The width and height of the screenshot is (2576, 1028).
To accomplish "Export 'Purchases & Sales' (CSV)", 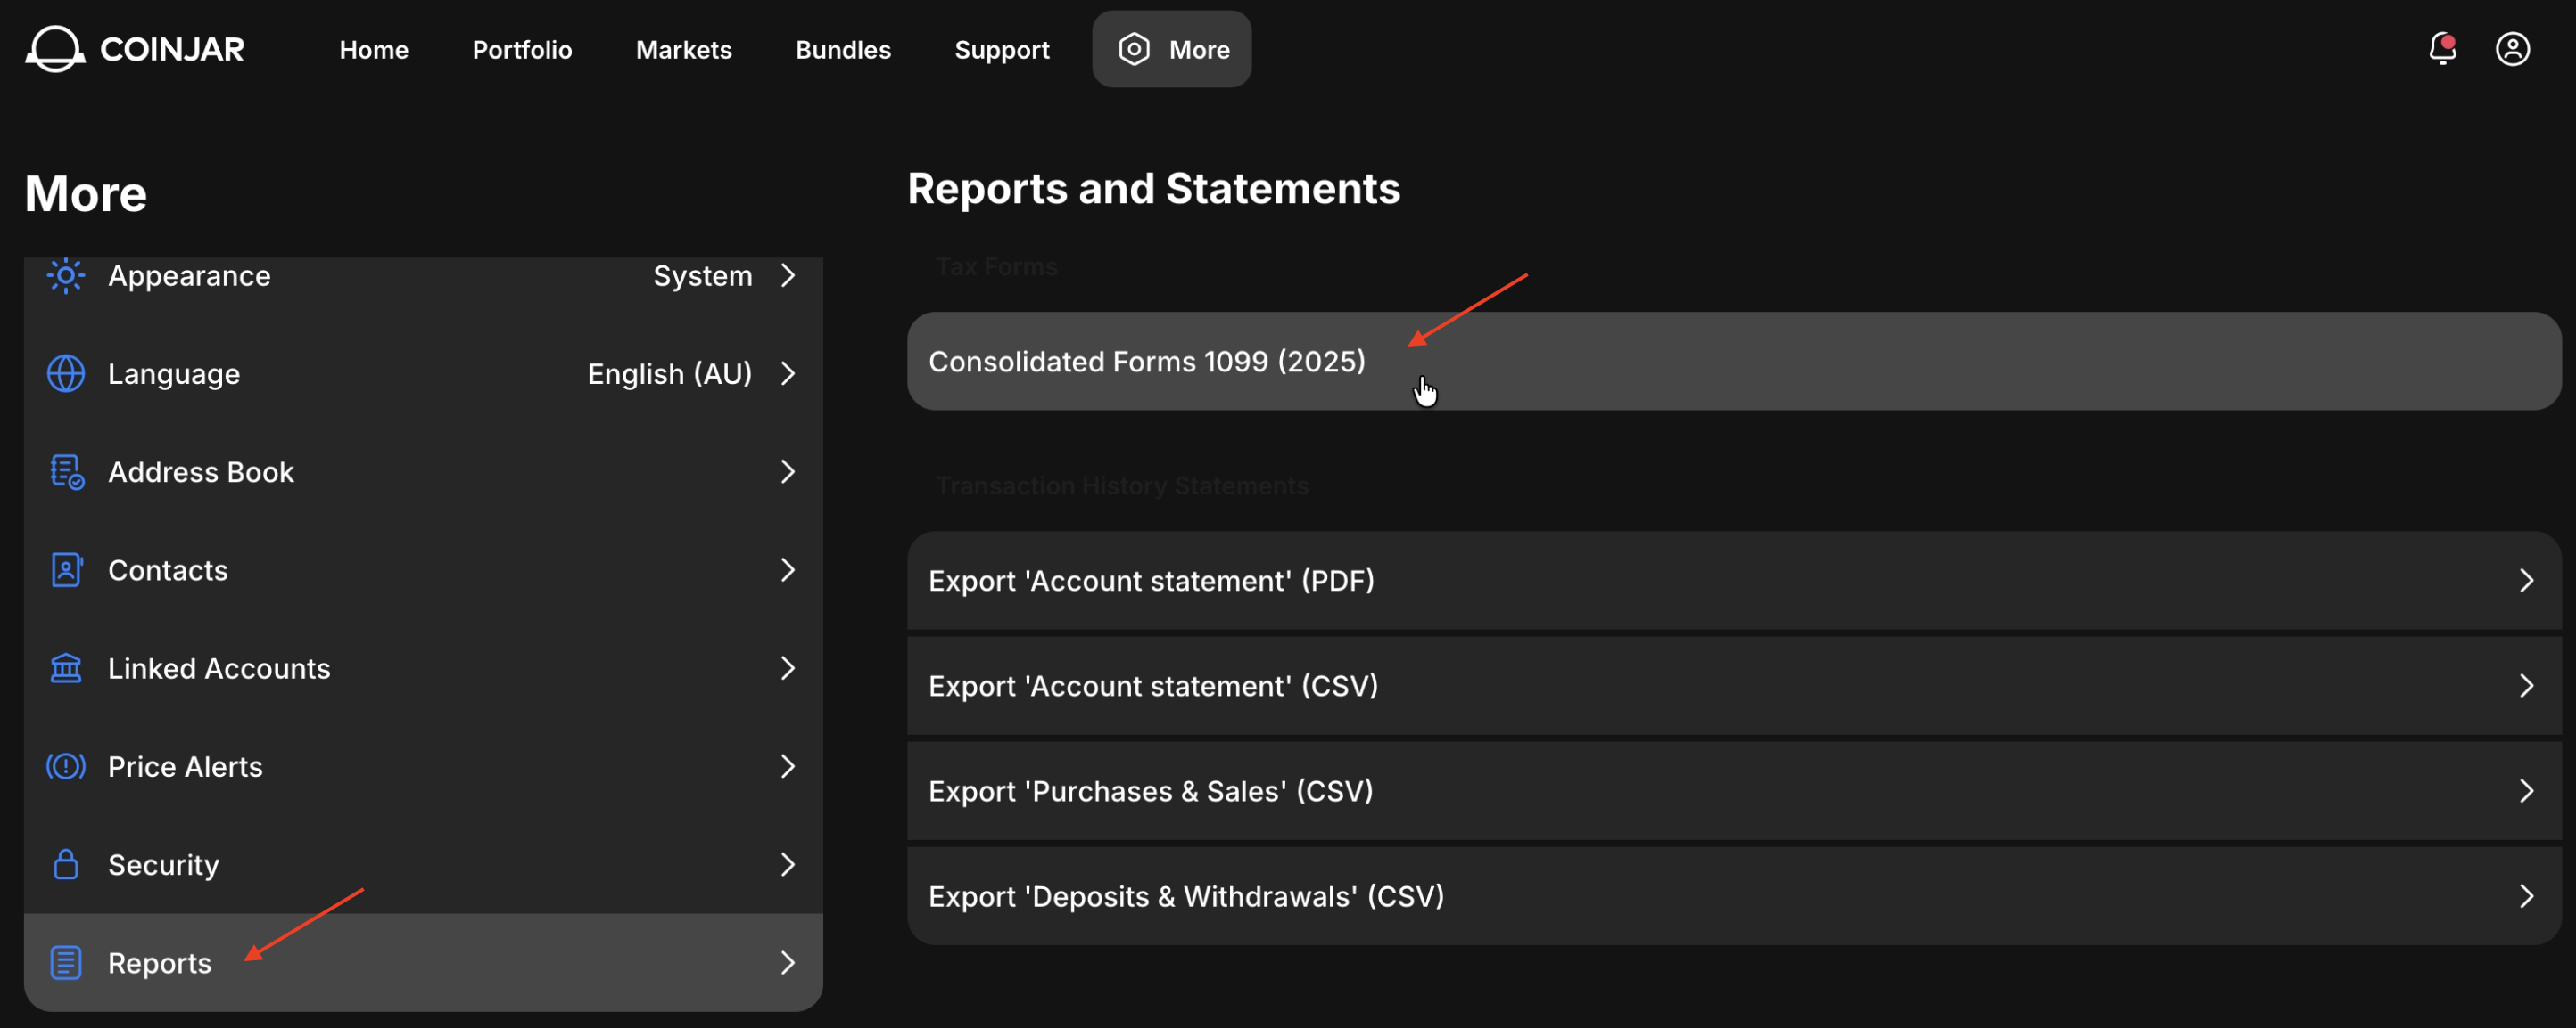I will click(1734, 791).
